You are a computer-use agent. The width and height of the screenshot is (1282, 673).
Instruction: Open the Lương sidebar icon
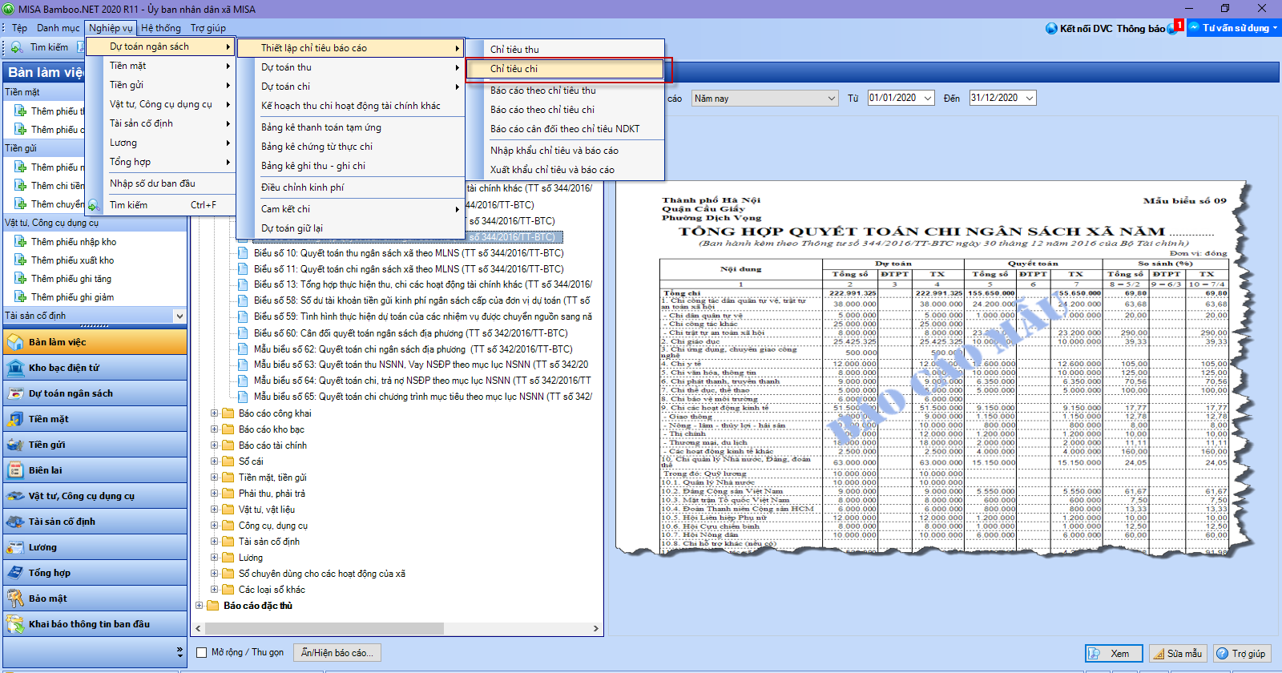pyautogui.click(x=15, y=547)
